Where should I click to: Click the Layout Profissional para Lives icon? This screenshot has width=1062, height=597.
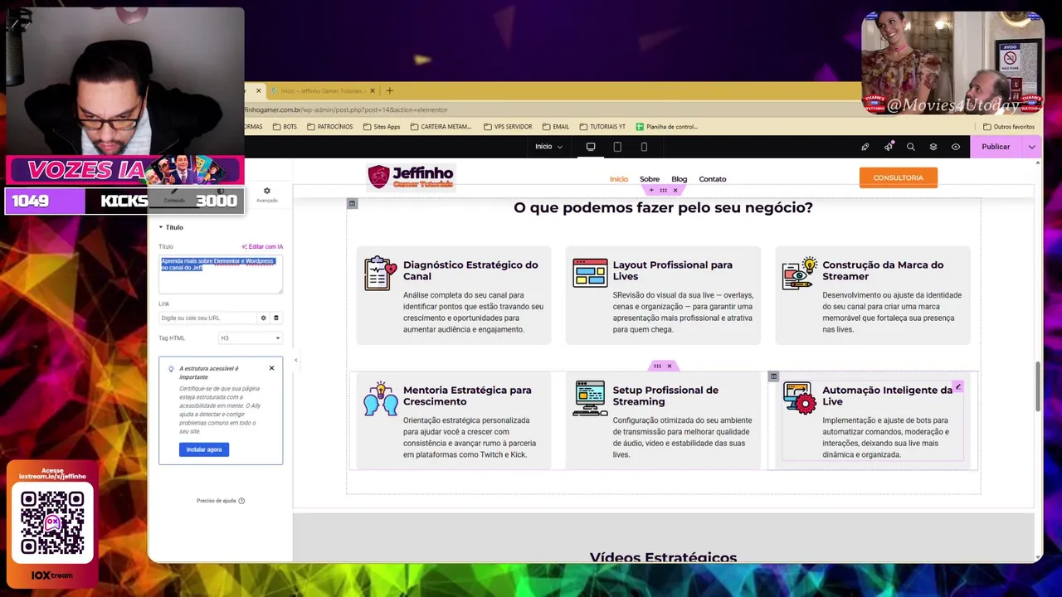(x=590, y=273)
